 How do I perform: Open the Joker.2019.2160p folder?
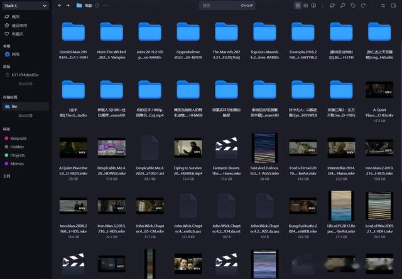point(149,32)
